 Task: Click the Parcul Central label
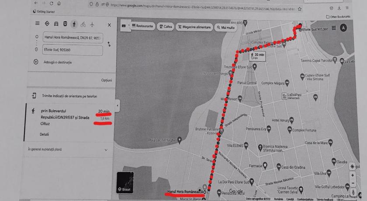click(x=247, y=83)
